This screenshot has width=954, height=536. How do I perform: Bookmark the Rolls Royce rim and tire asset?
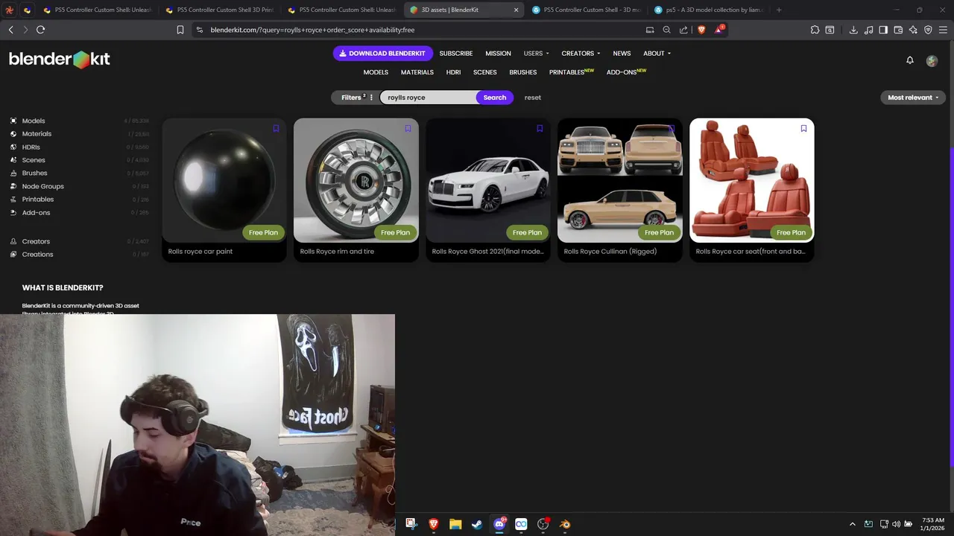[408, 128]
